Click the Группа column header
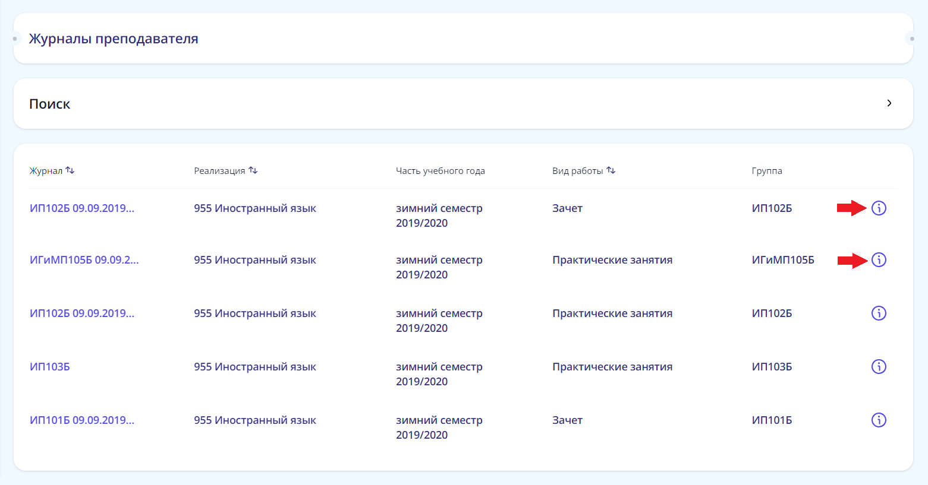The width and height of the screenshot is (928, 485). coord(767,171)
